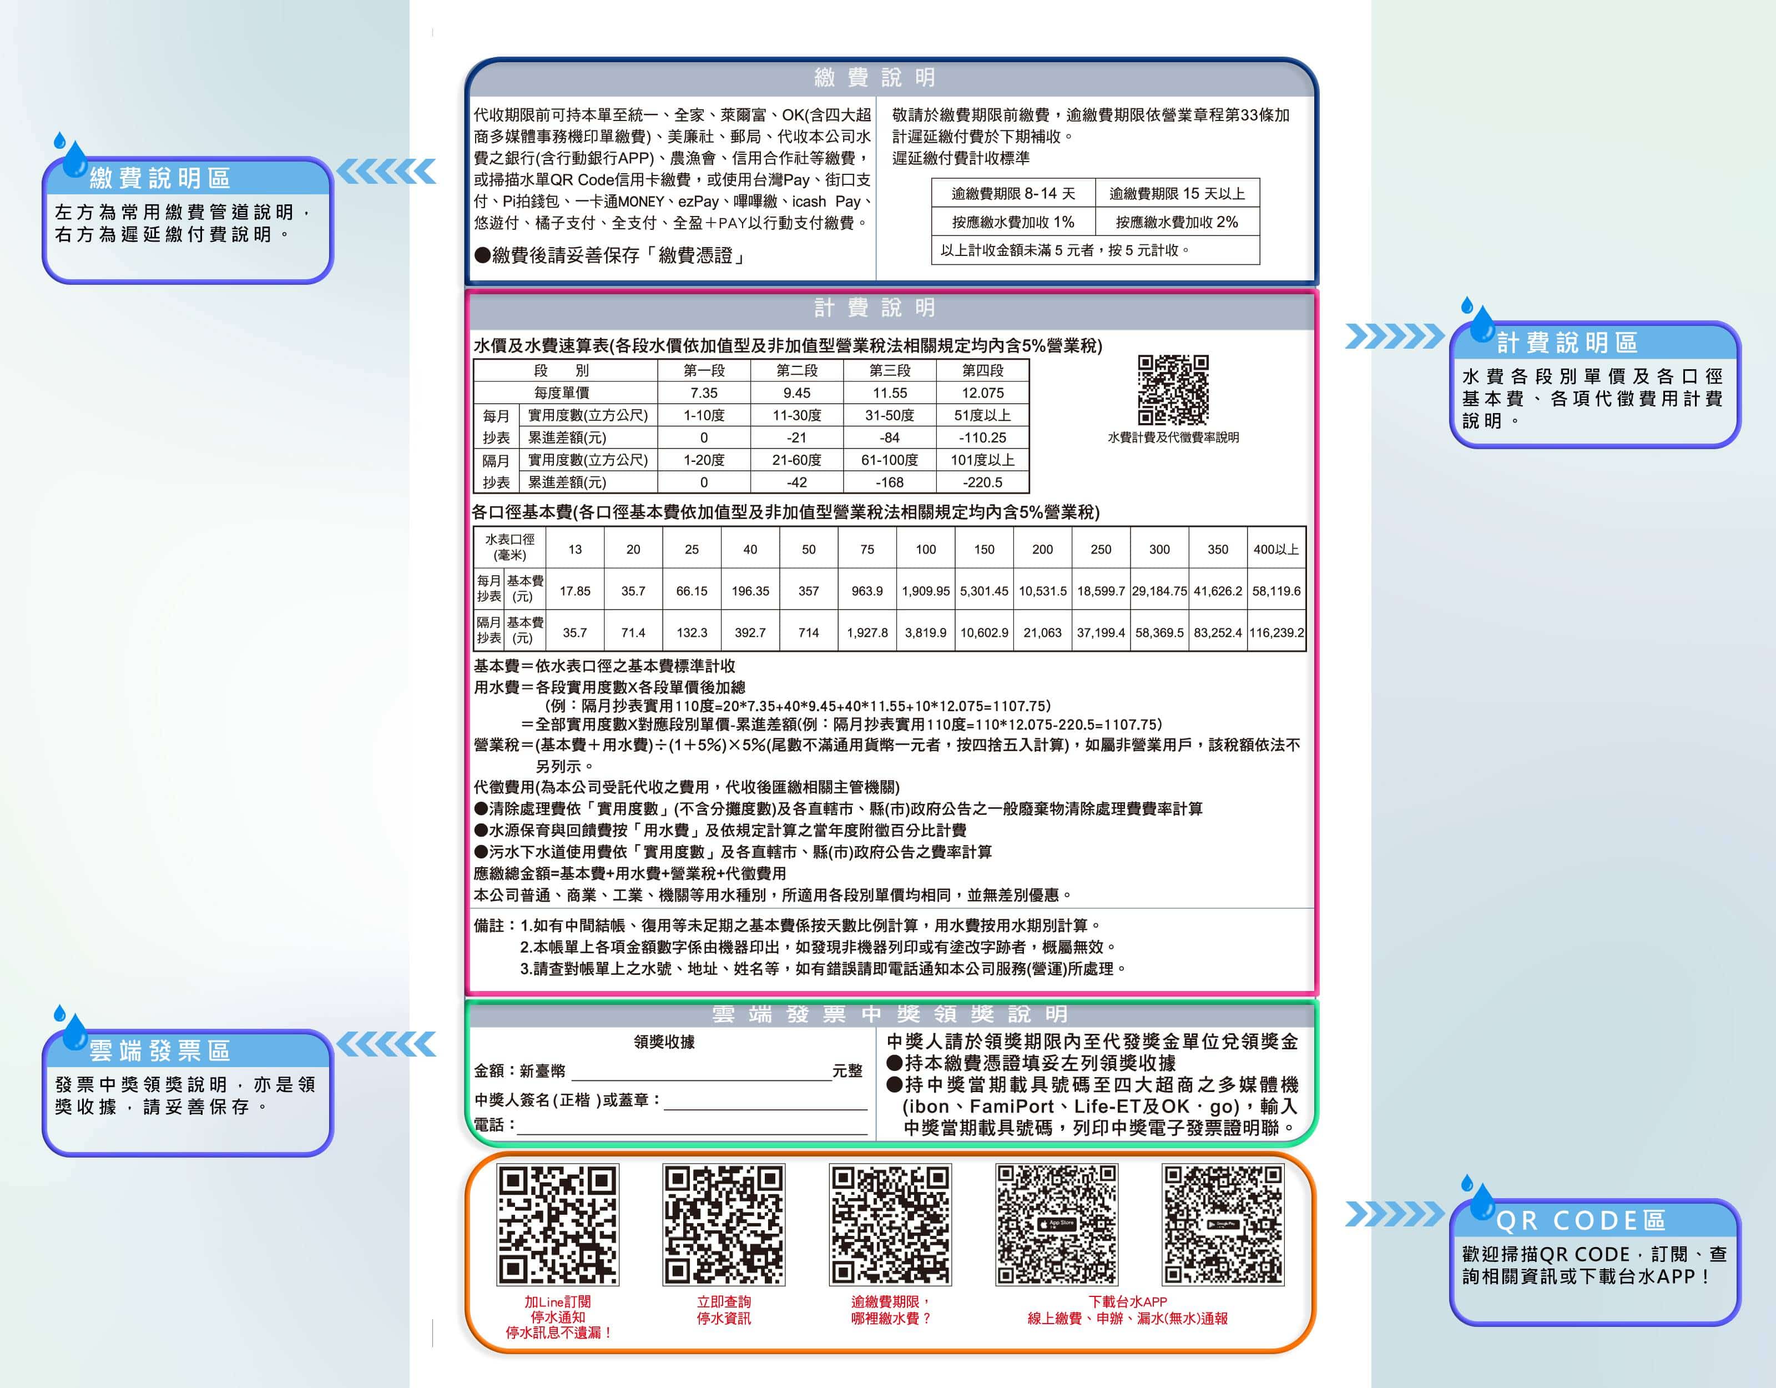1776x1388 pixels.
Task: Click the 各口徑基本費 heading
Action: pyautogui.click(x=785, y=512)
